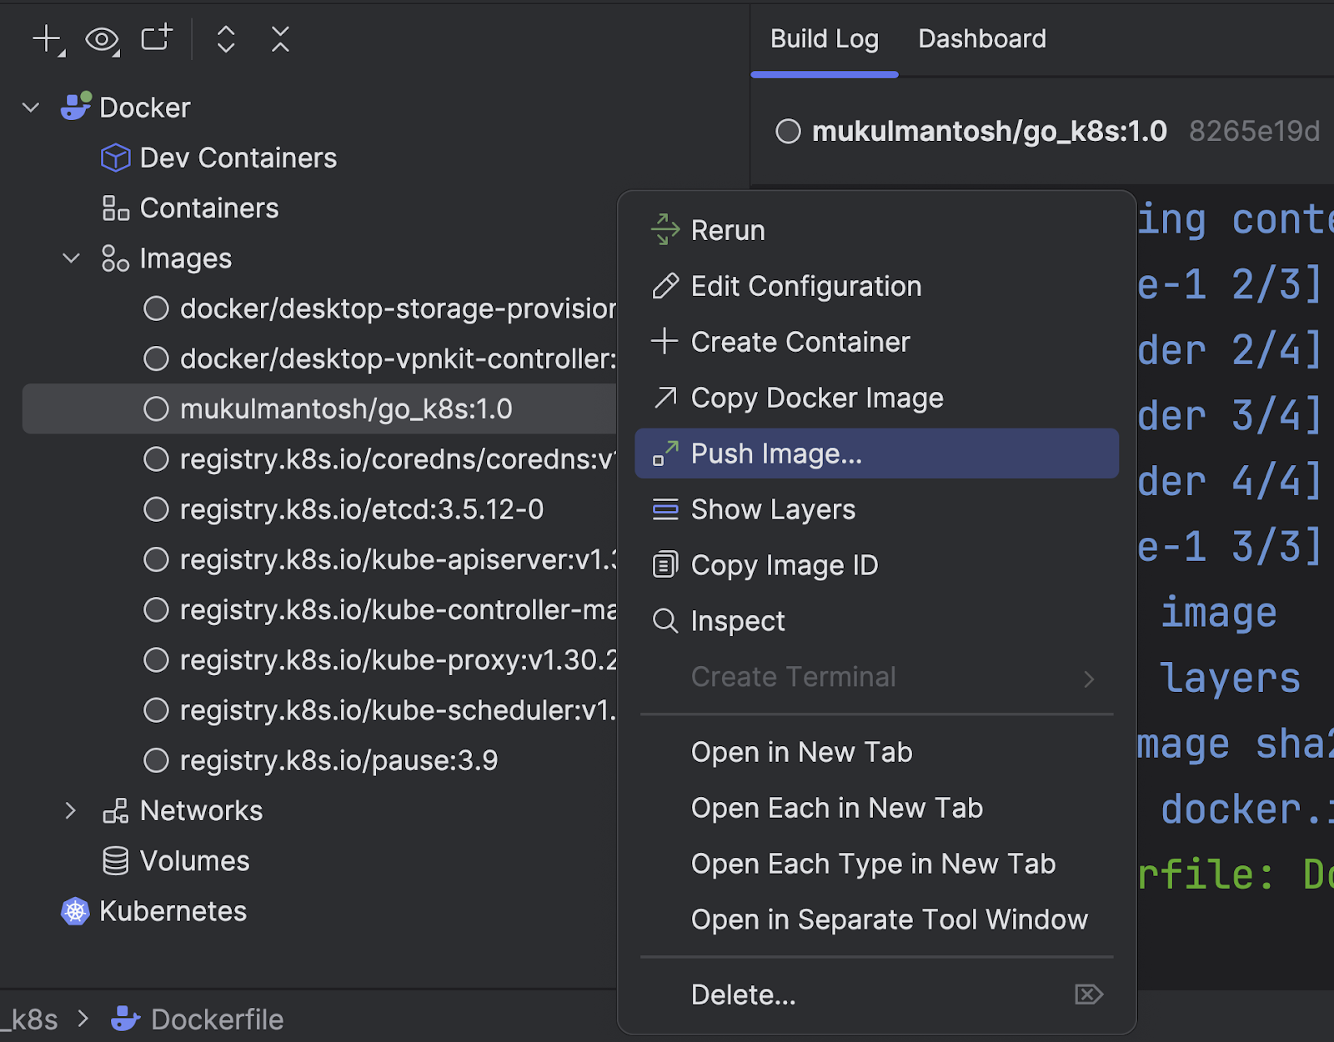Click the Add Service plus icon
This screenshot has height=1042, width=1334.
click(48, 39)
